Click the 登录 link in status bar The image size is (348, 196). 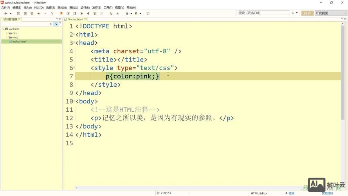click(x=291, y=193)
